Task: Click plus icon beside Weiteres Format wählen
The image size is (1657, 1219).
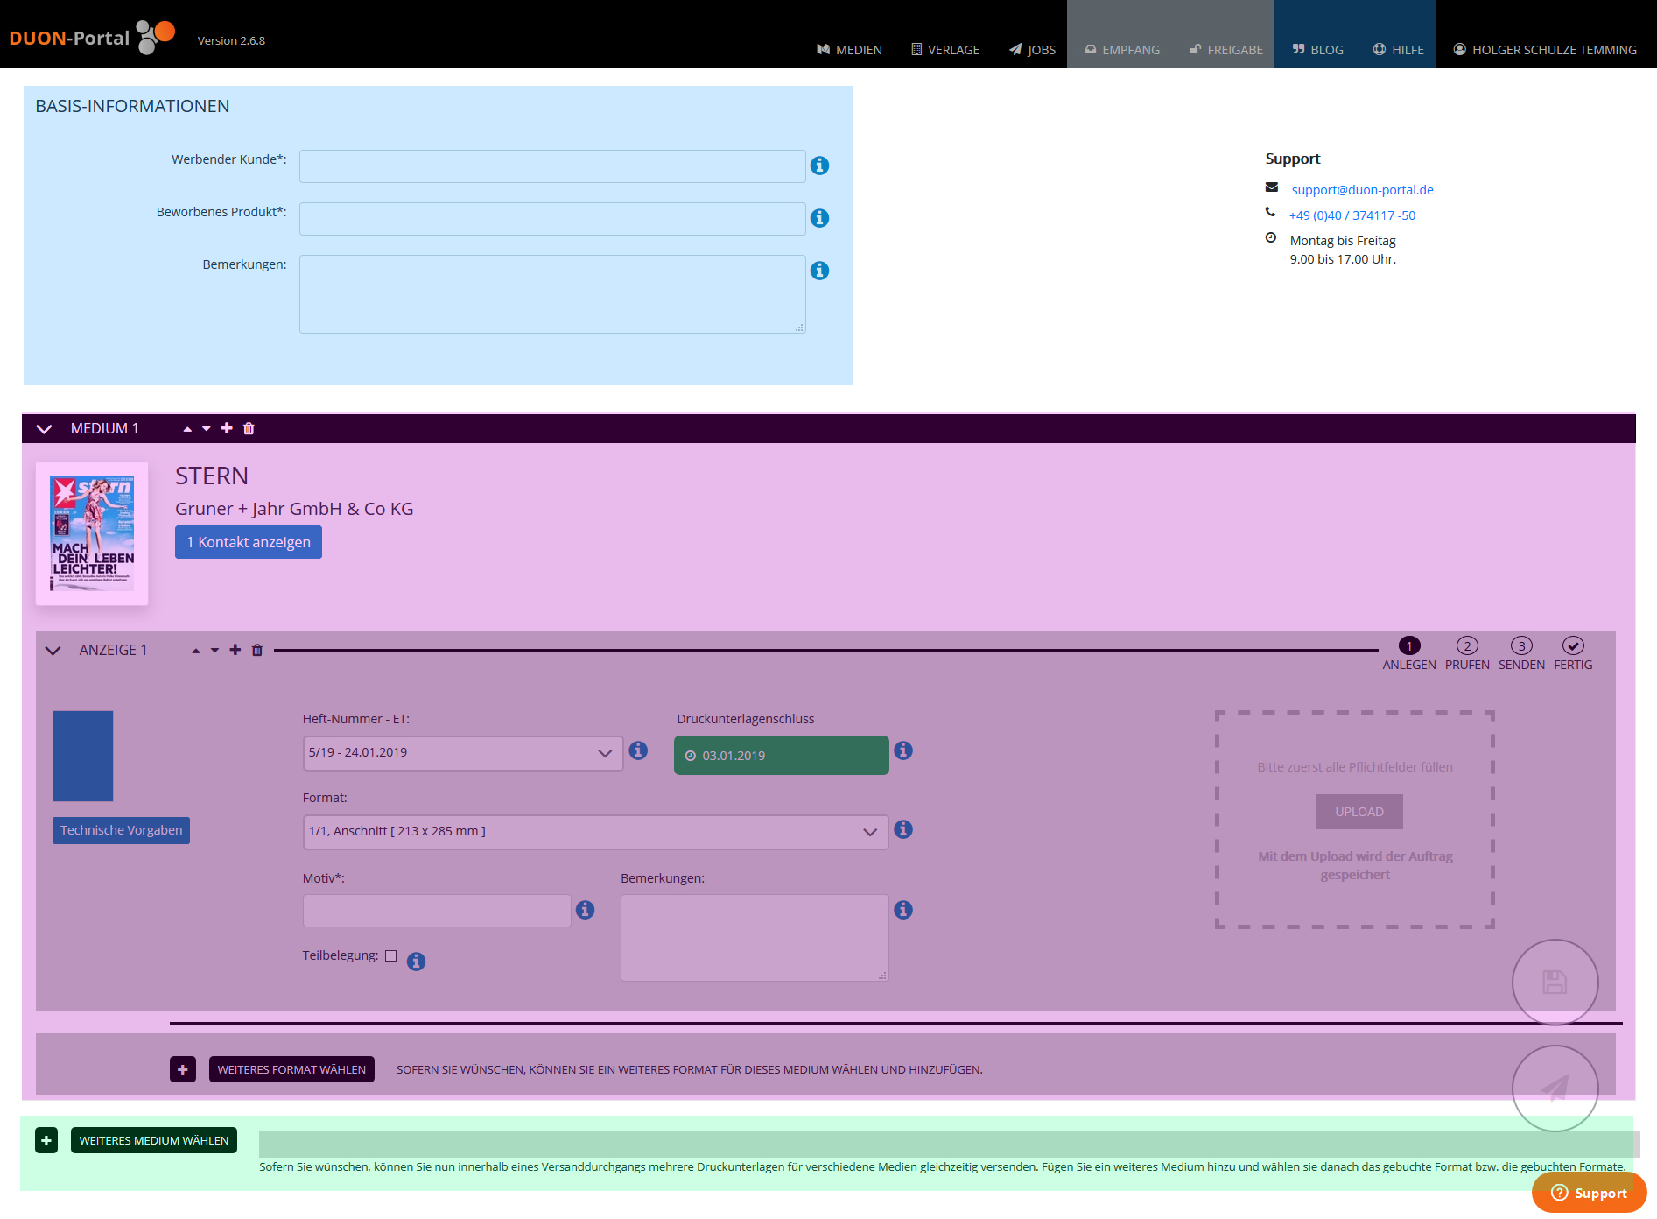Action: [183, 1069]
